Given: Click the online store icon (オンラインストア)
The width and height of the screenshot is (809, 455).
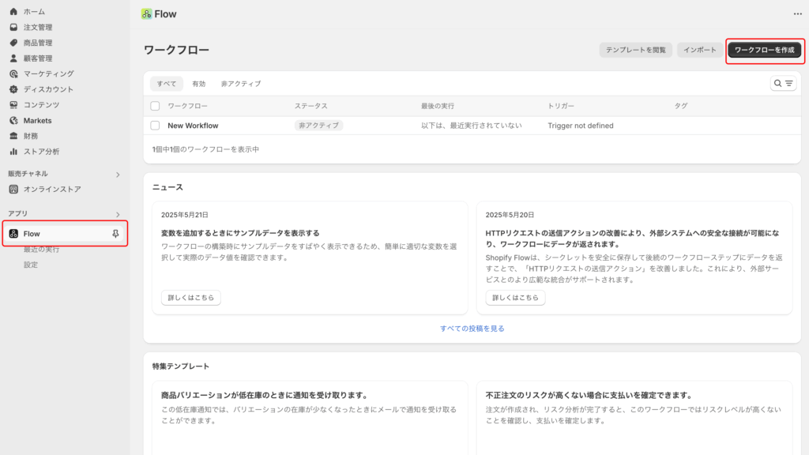Looking at the screenshot, I should pyautogui.click(x=13, y=190).
